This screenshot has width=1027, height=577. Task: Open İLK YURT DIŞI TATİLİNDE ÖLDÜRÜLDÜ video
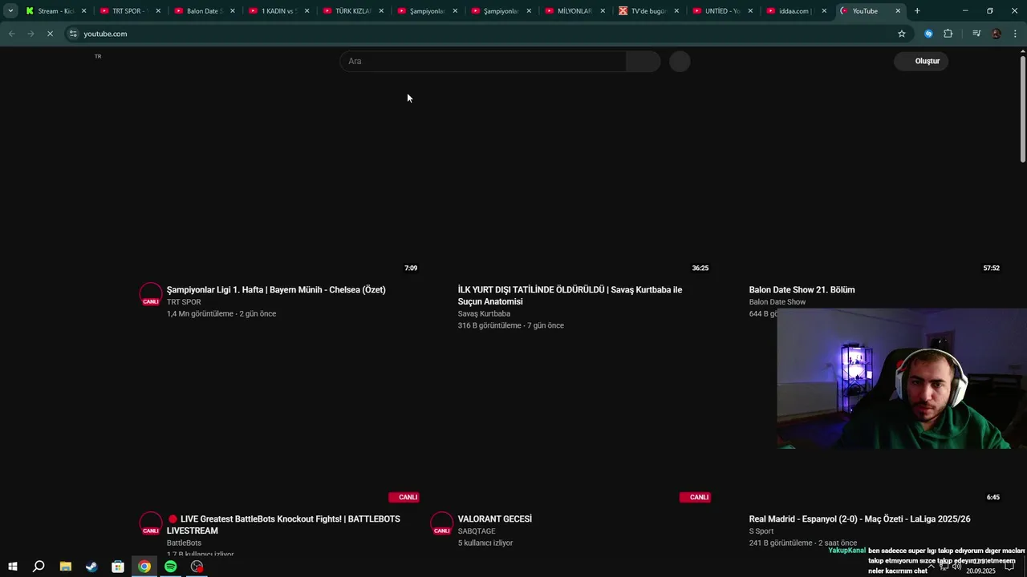pos(570,296)
